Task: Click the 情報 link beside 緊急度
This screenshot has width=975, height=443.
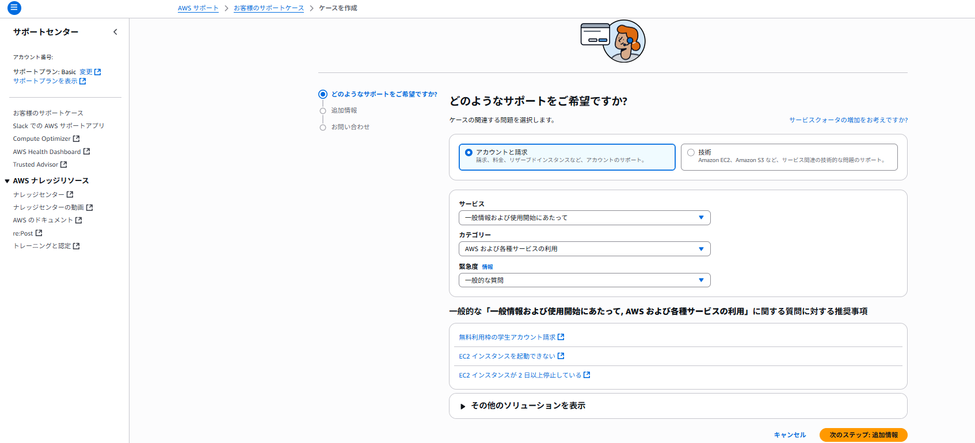Action: pos(487,267)
